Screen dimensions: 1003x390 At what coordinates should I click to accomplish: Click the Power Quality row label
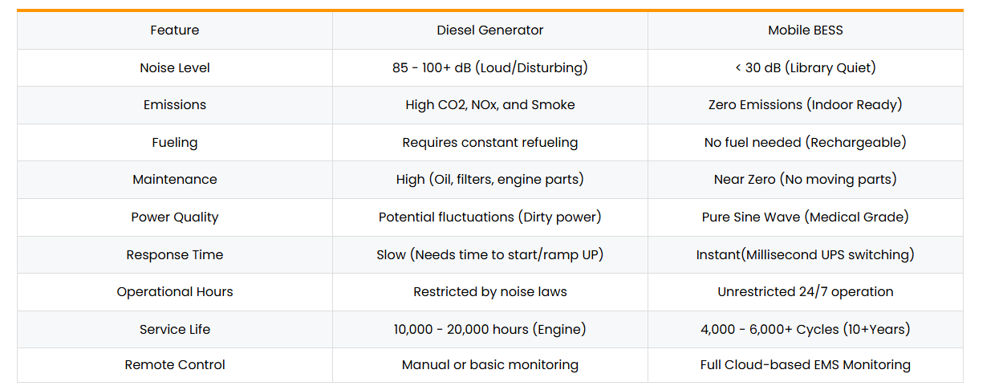(175, 217)
